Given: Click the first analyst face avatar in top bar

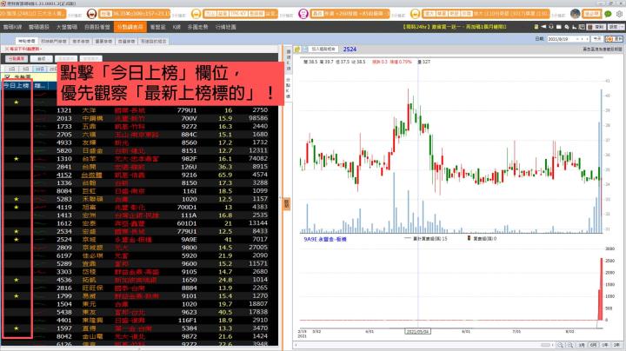Looking at the screenshot, I should 91,15.
